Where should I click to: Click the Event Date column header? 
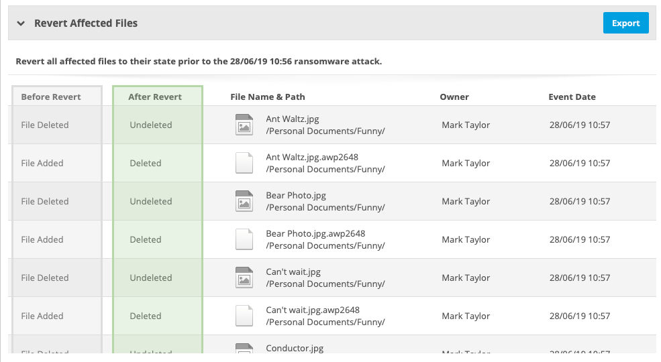572,97
